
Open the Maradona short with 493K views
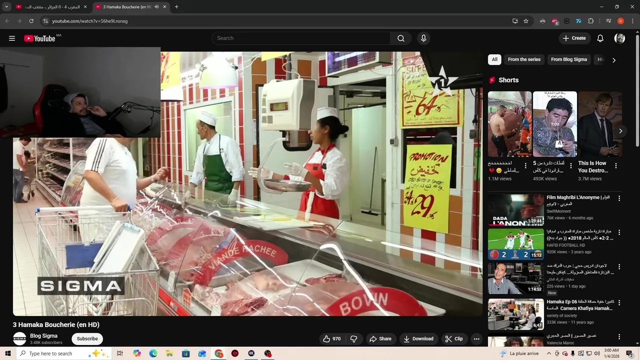point(554,124)
